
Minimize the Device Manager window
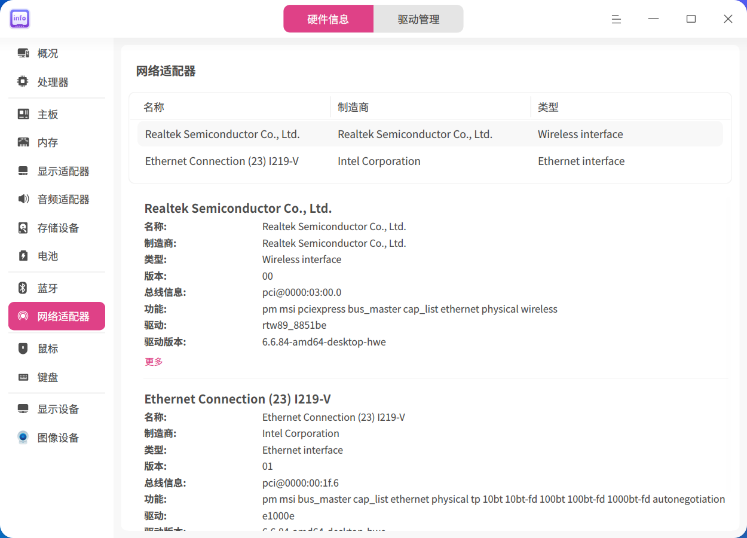pyautogui.click(x=654, y=19)
